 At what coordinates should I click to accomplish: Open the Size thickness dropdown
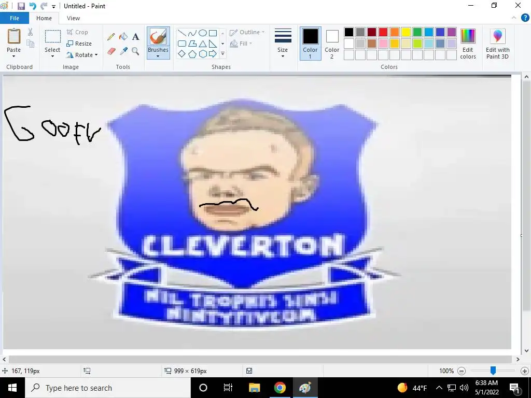[x=283, y=44]
